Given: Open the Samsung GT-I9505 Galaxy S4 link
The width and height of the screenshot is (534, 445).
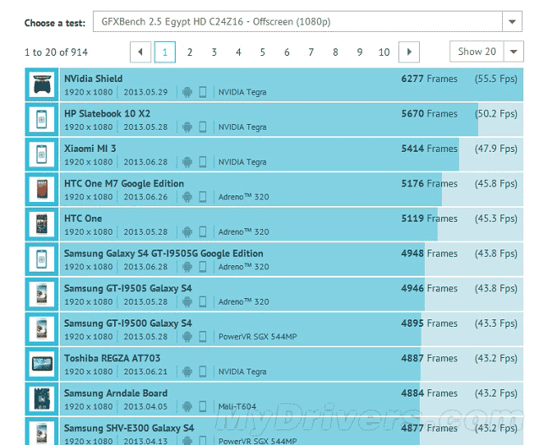Looking at the screenshot, I should tap(128, 288).
